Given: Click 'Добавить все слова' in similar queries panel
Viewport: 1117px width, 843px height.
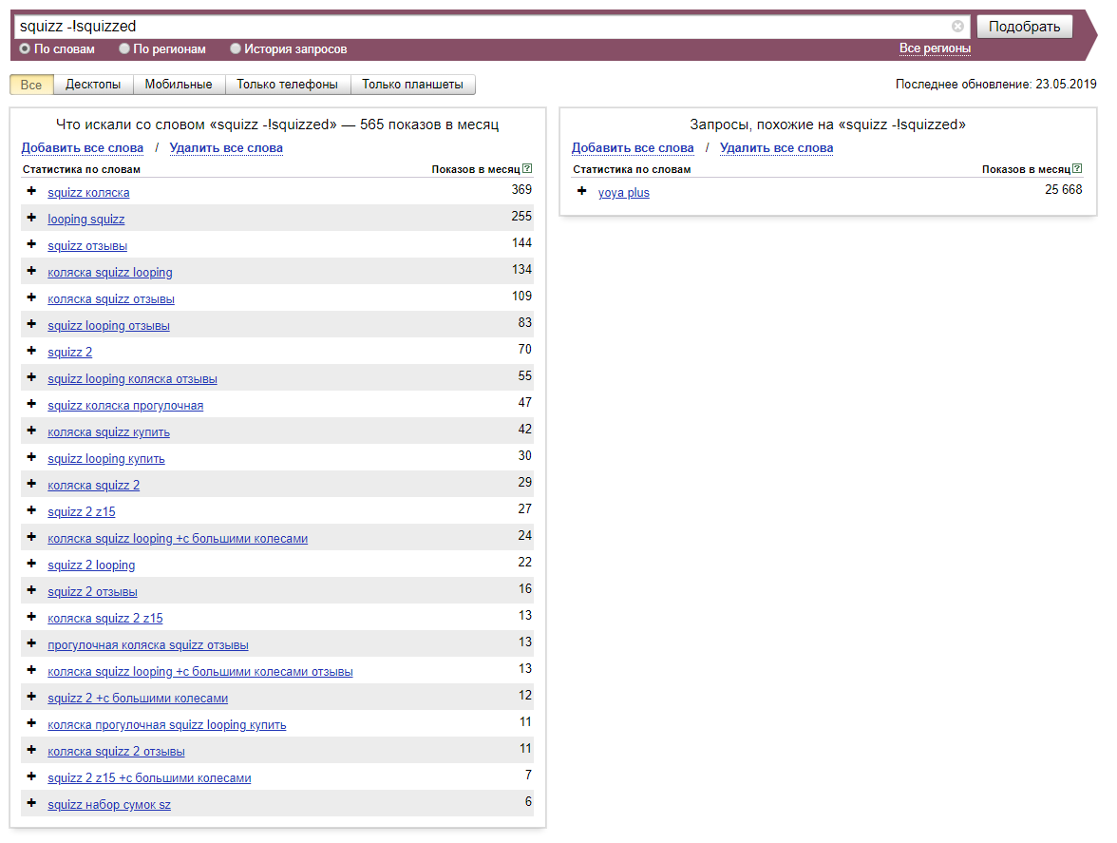Looking at the screenshot, I should coord(633,148).
